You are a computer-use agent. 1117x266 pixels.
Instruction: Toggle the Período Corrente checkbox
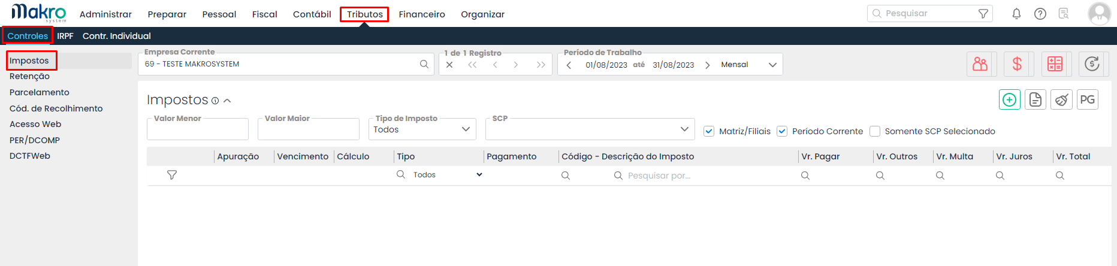coord(782,131)
